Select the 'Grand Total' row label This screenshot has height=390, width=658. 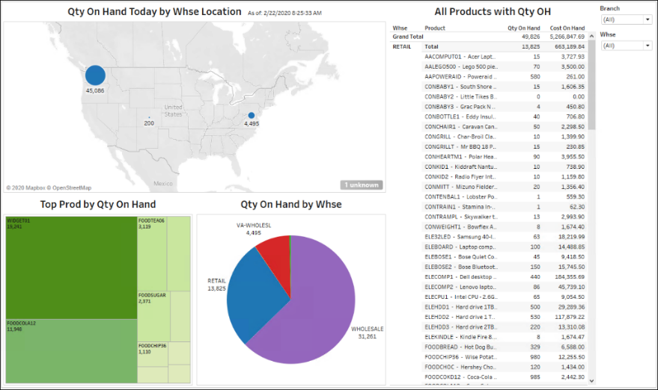click(x=408, y=37)
